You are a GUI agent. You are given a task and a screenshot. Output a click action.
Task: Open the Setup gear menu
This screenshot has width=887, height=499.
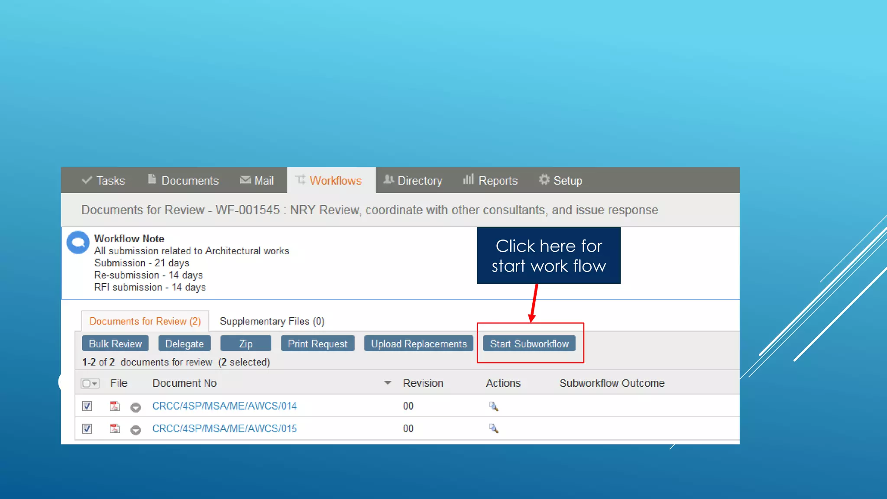click(x=560, y=180)
